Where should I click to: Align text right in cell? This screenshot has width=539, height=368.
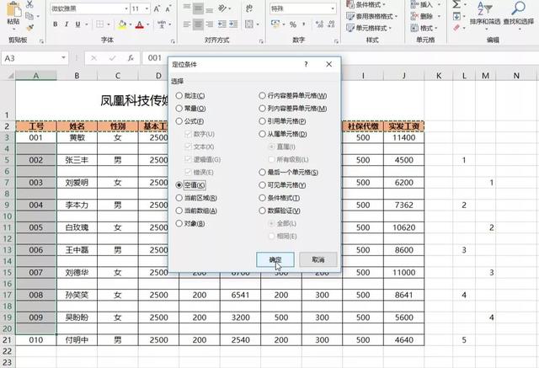[210, 24]
